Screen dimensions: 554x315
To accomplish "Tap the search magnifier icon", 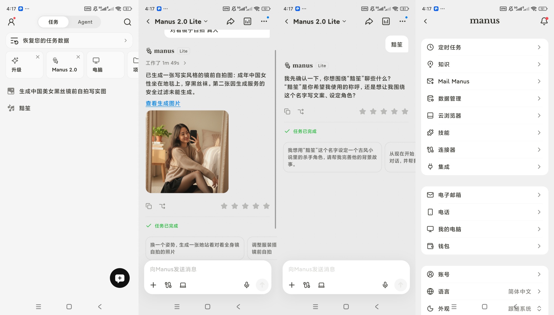I will 127,22.
